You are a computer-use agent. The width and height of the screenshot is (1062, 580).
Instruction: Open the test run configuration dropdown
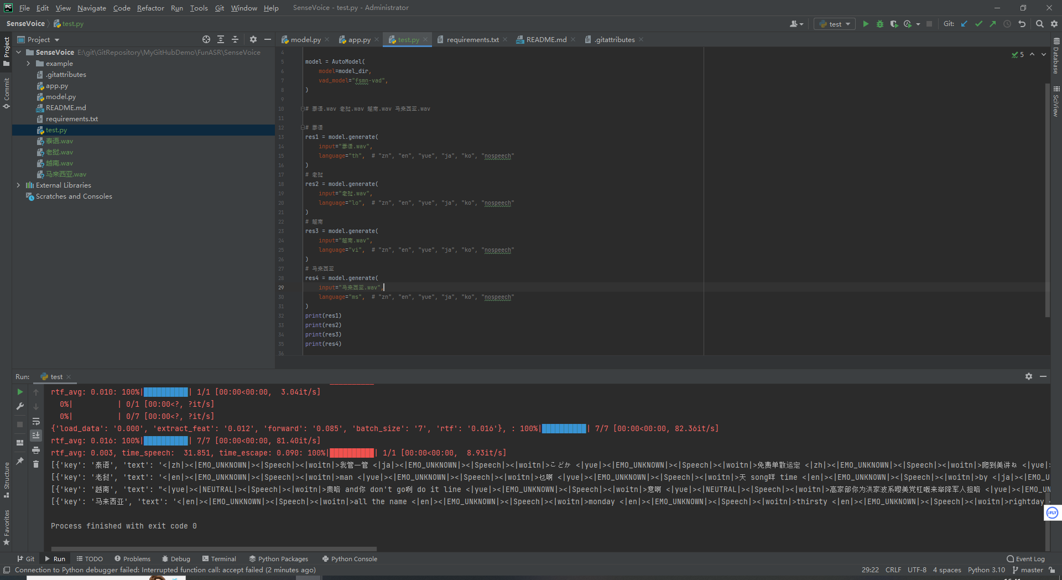[835, 24]
